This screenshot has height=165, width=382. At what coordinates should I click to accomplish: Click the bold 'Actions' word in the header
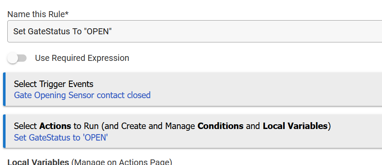pyautogui.click(x=55, y=126)
